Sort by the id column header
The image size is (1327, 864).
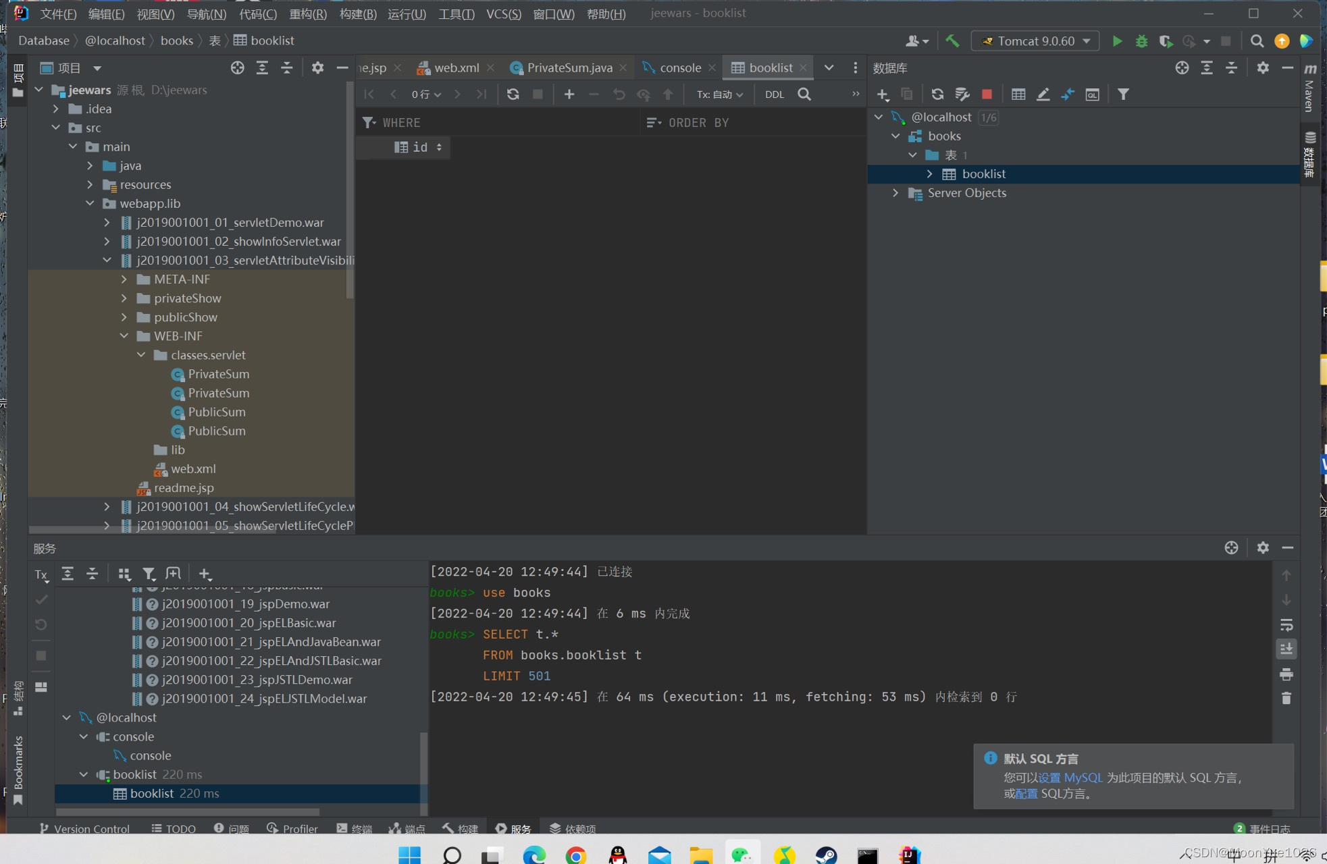pos(419,147)
